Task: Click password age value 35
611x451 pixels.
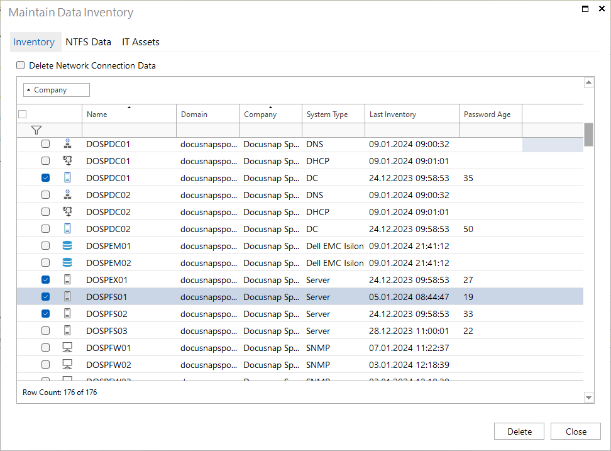Action: [468, 178]
